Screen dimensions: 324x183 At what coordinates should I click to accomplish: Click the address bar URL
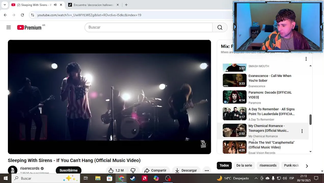89,15
